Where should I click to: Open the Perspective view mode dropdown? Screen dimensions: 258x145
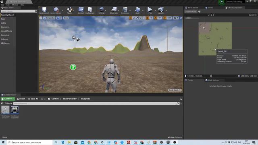coord(49,18)
